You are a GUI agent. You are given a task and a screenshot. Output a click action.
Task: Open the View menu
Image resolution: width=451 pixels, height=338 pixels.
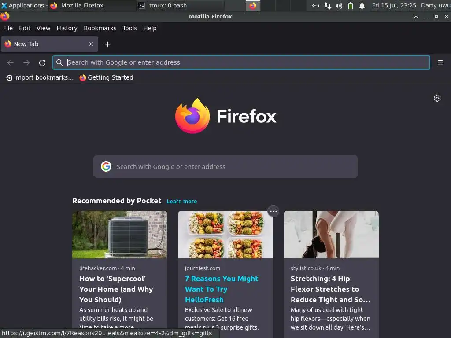(43, 28)
